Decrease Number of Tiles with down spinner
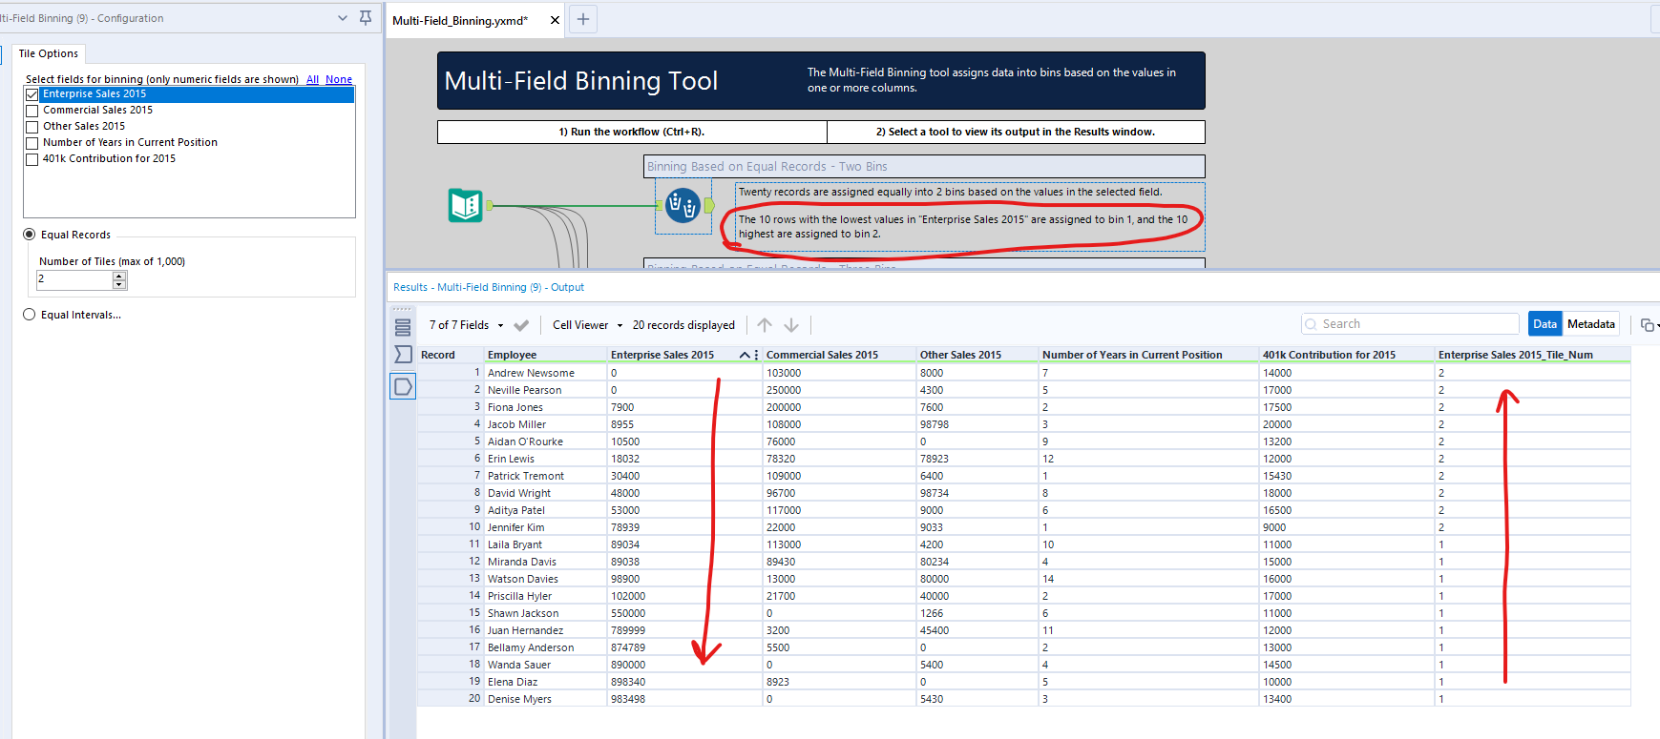1660x739 pixels. 119,284
